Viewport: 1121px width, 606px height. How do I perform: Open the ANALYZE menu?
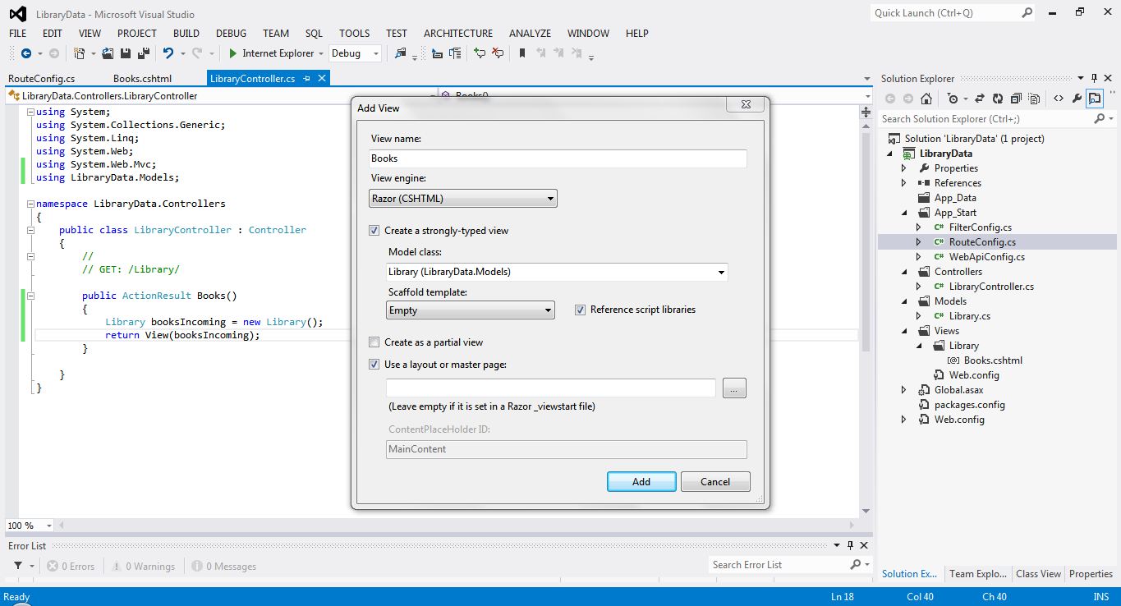pos(530,34)
